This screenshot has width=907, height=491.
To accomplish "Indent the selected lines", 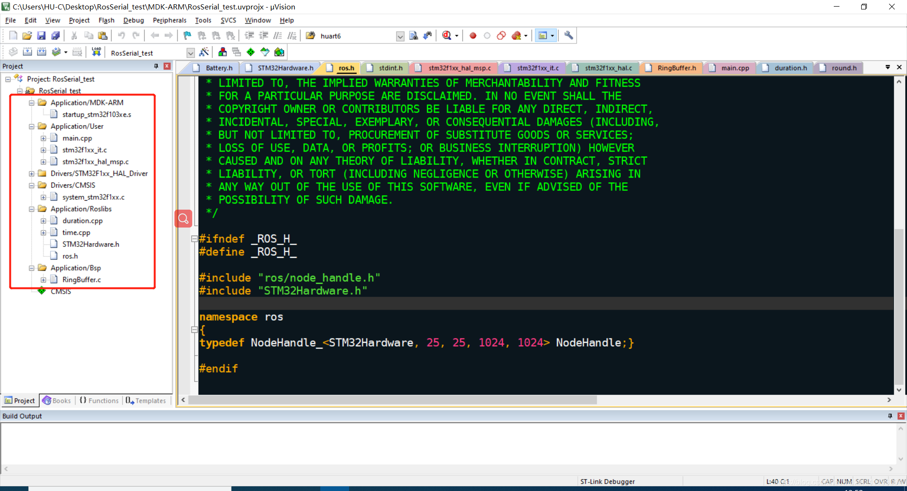I will tap(249, 35).
